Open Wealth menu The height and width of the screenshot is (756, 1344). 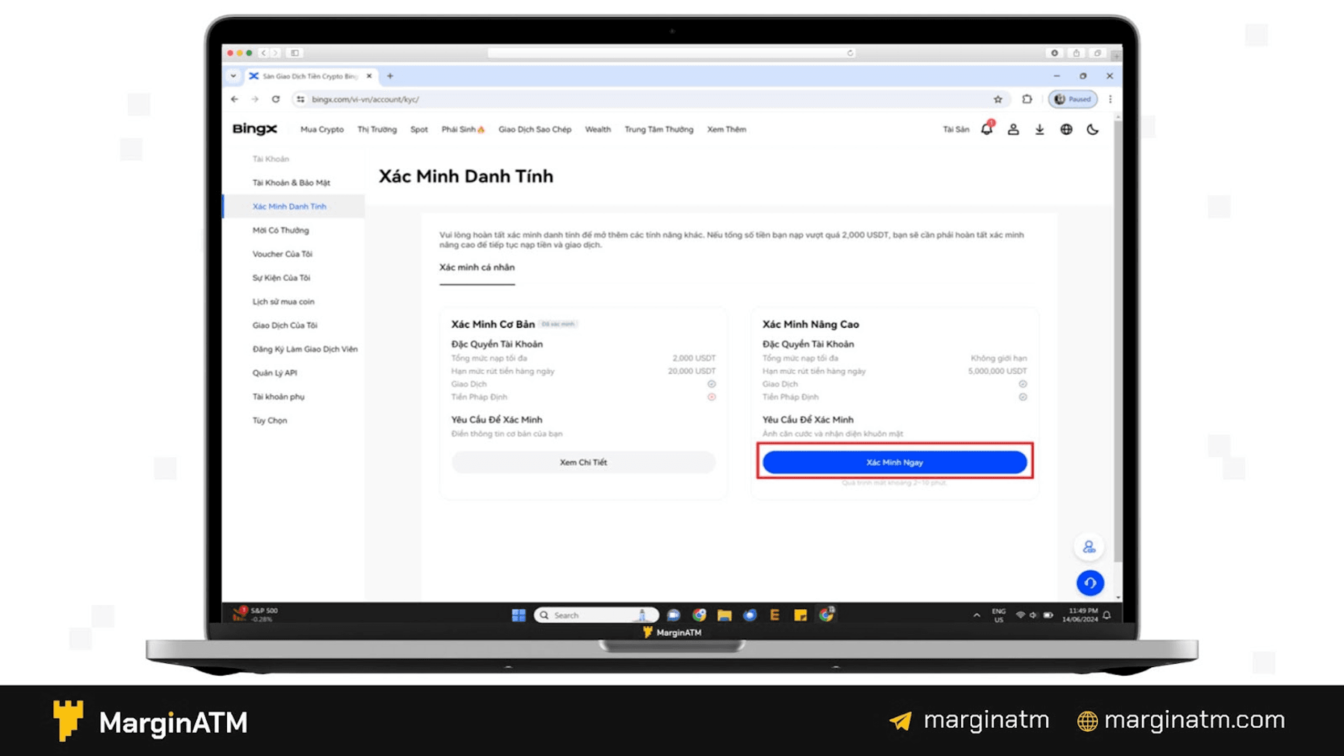(x=598, y=129)
